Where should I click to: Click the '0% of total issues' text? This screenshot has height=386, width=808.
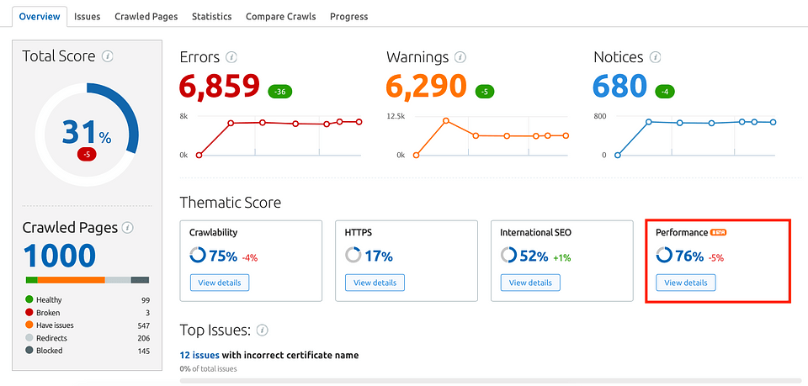pos(208,368)
